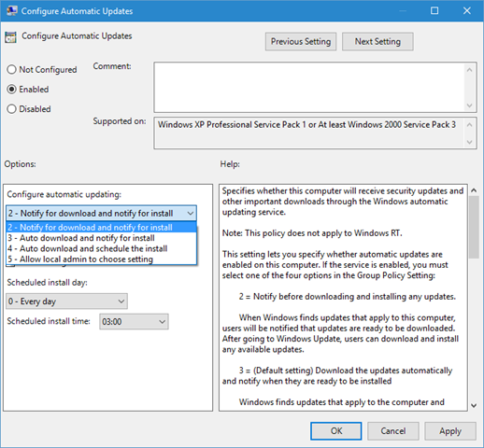Choose 4 - Auto download and schedule install
484x448 pixels.
pos(101,248)
